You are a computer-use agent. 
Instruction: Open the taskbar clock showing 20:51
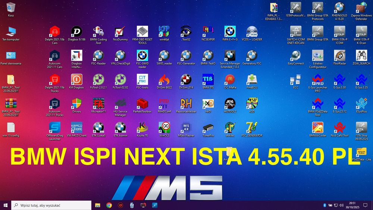point(352,205)
